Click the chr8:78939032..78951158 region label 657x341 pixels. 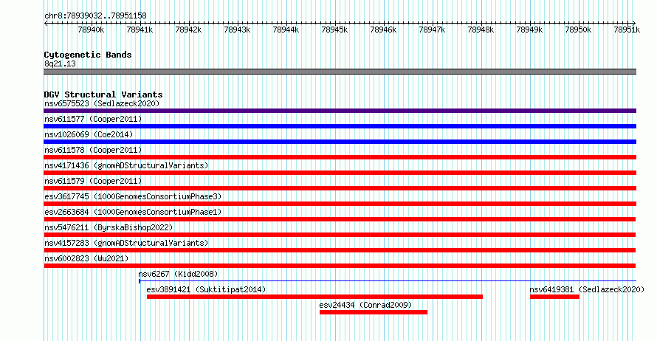[95, 16]
